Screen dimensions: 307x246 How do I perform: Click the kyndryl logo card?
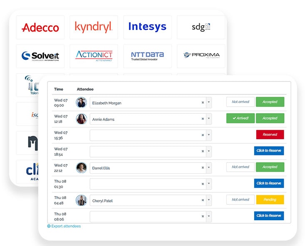(94, 27)
